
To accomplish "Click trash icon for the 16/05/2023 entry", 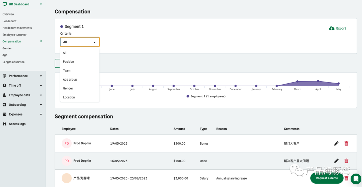I will point(346,161).
